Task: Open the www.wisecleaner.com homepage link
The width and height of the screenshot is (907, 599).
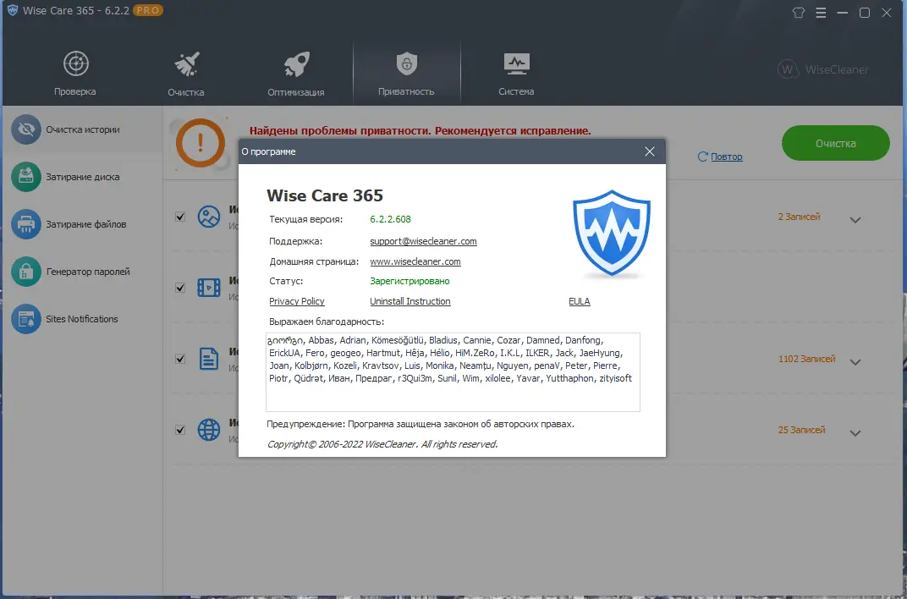Action: tap(415, 261)
